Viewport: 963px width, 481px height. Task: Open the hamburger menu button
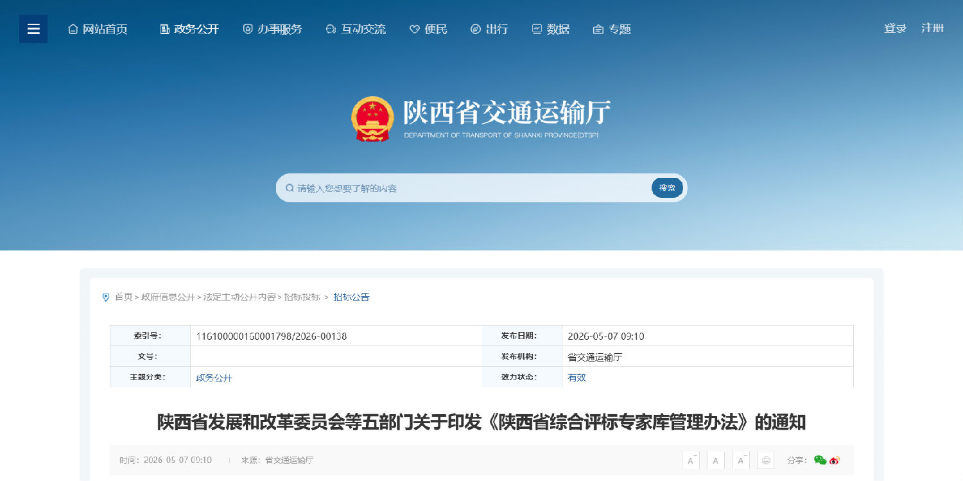(33, 29)
